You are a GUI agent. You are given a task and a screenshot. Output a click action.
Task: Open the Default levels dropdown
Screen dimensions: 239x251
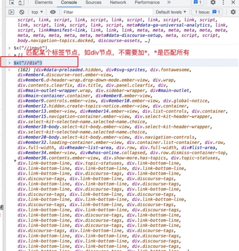tap(171, 12)
